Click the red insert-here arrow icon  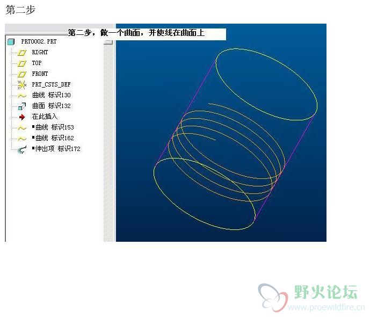point(22,117)
